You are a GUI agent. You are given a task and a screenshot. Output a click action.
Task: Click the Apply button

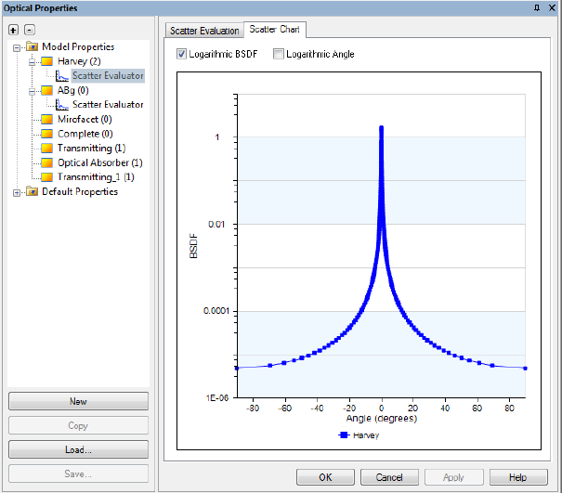(x=453, y=477)
